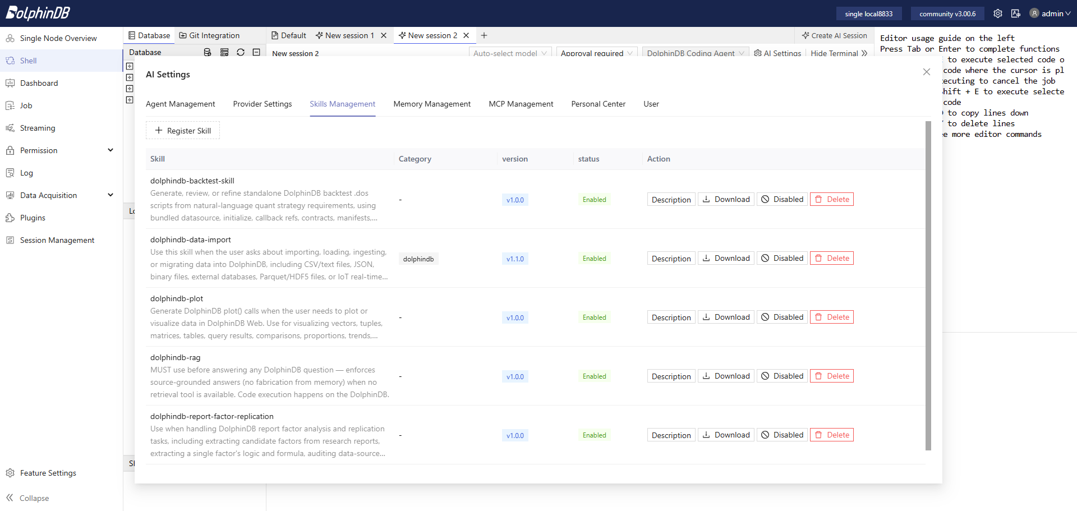Open Session Management in the sidebar
Screen dimensions: 1077x511
coord(61,240)
